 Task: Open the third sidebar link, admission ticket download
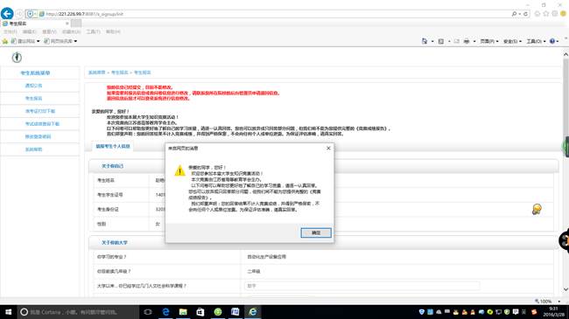[40, 111]
